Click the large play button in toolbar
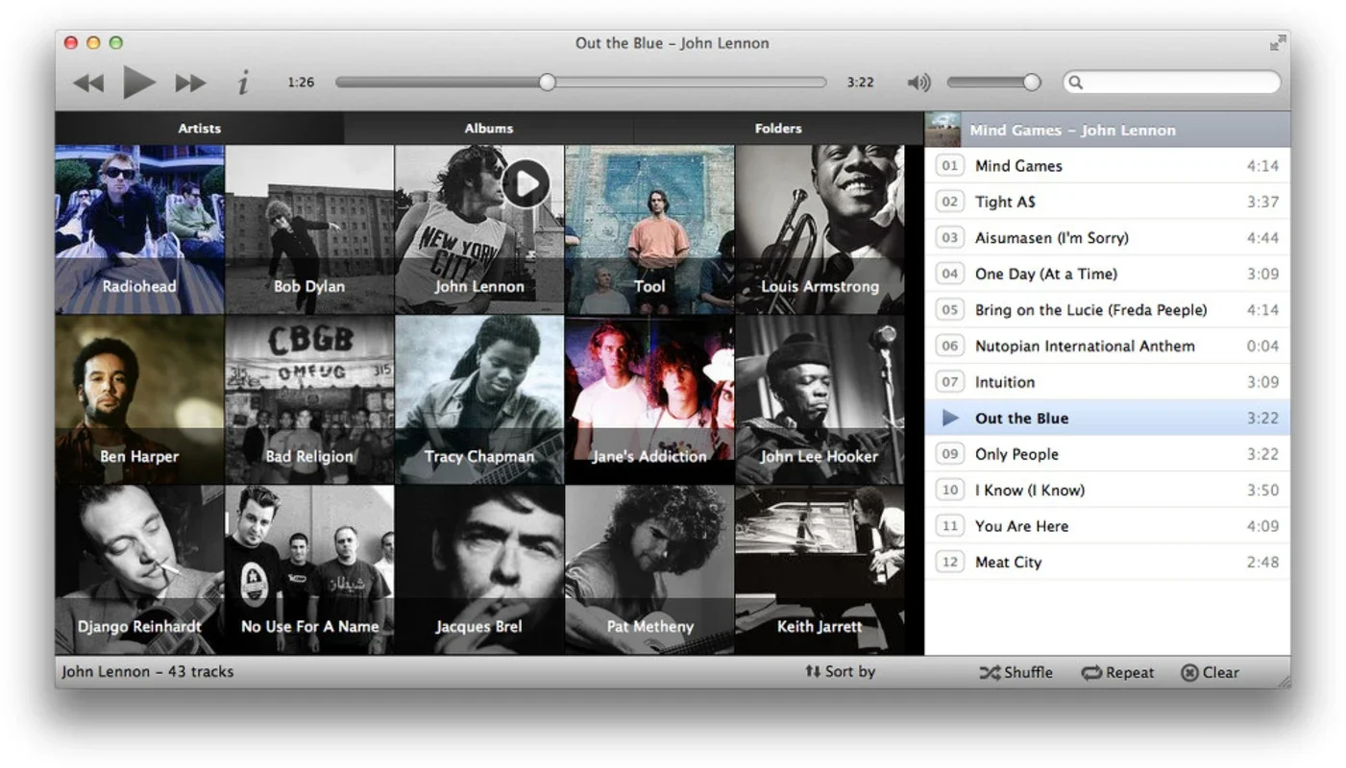Viewport: 1346px width, 768px height. point(139,83)
